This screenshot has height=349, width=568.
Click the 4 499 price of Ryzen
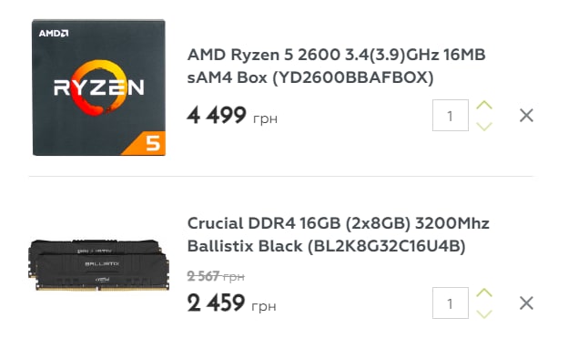(x=217, y=116)
